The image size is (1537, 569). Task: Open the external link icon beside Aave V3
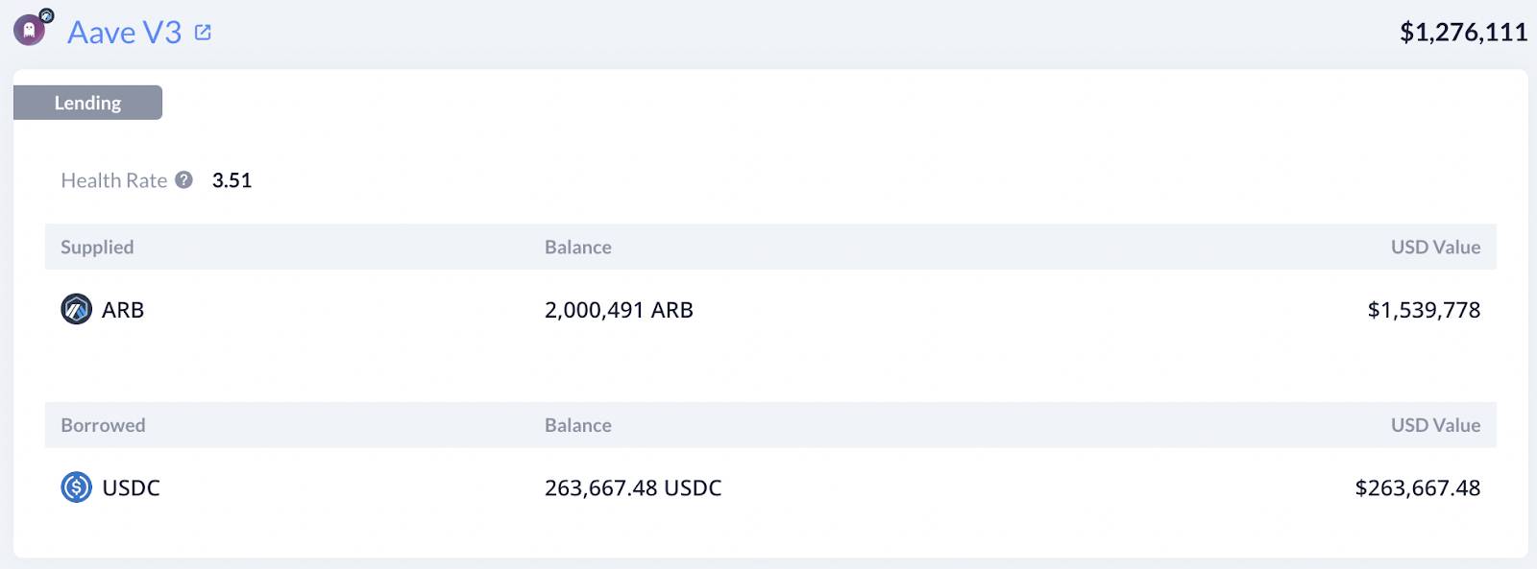pyautogui.click(x=203, y=32)
